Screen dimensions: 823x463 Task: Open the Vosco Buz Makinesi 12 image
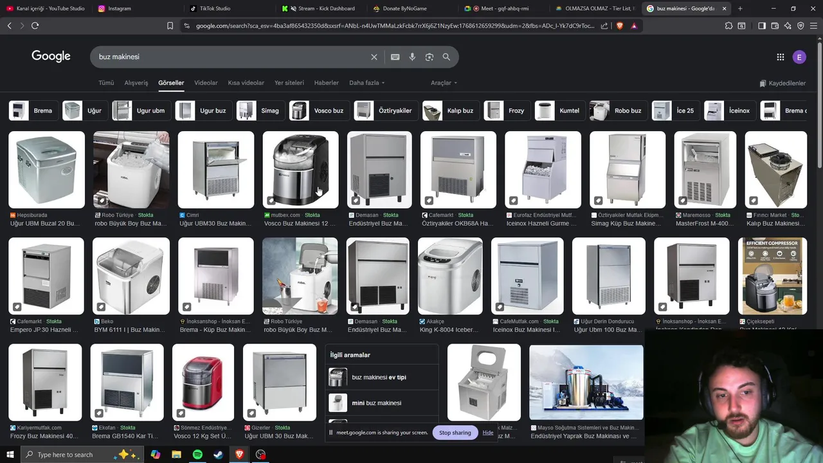click(x=300, y=170)
